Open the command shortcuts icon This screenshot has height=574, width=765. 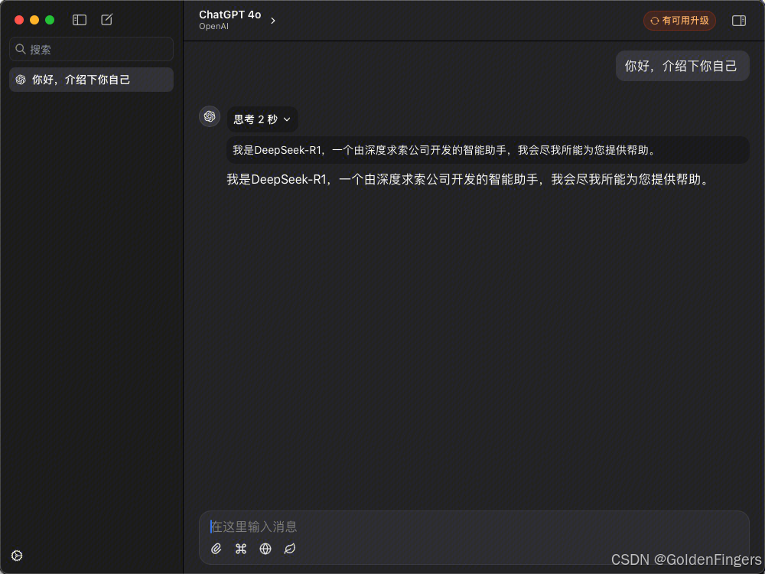[240, 549]
